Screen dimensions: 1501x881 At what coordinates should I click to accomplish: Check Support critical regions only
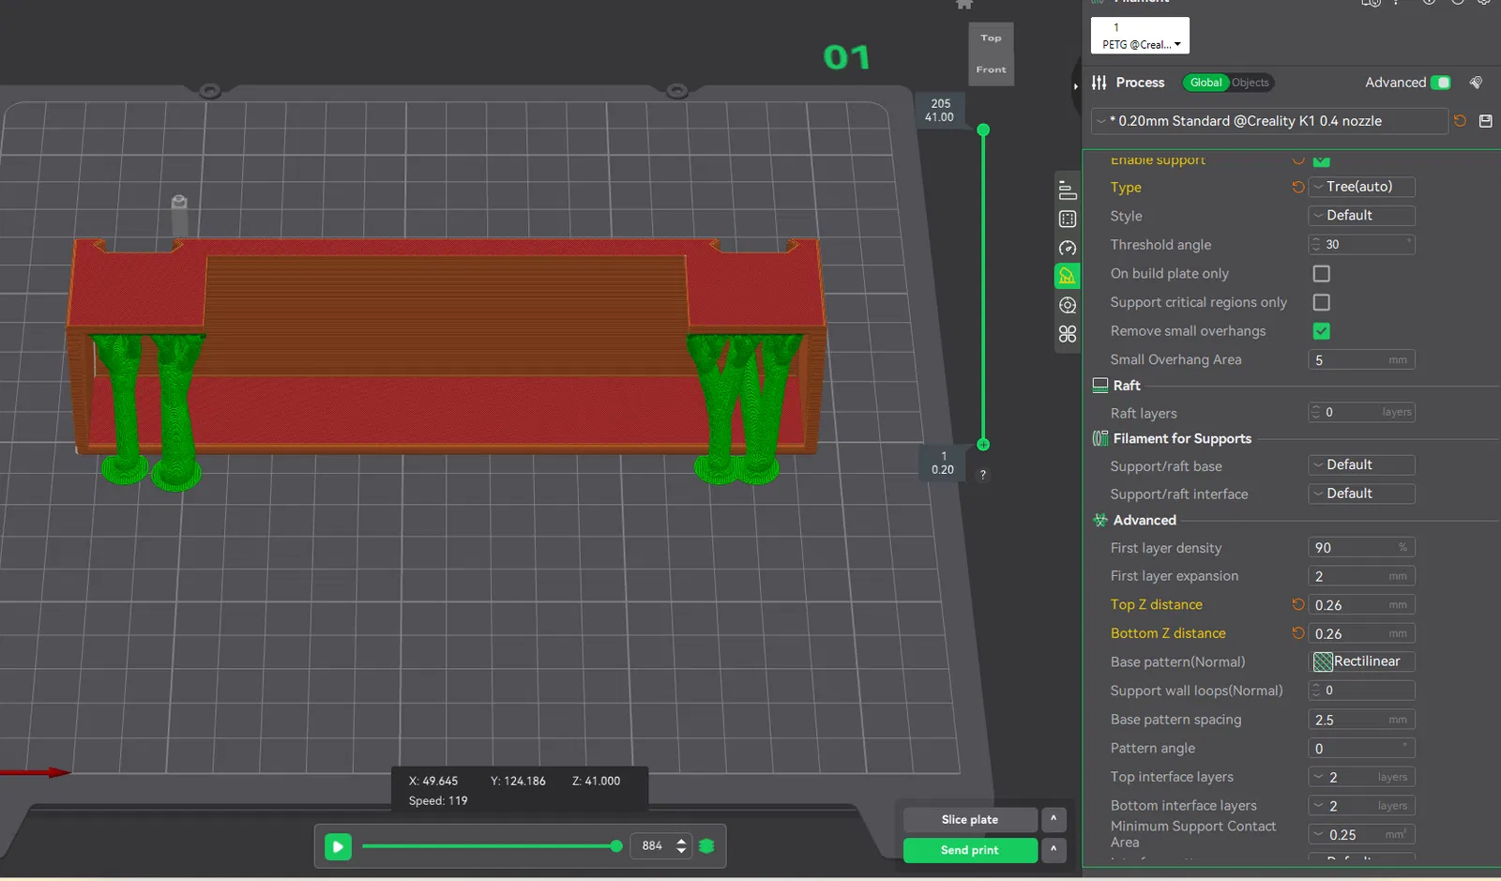(1321, 303)
